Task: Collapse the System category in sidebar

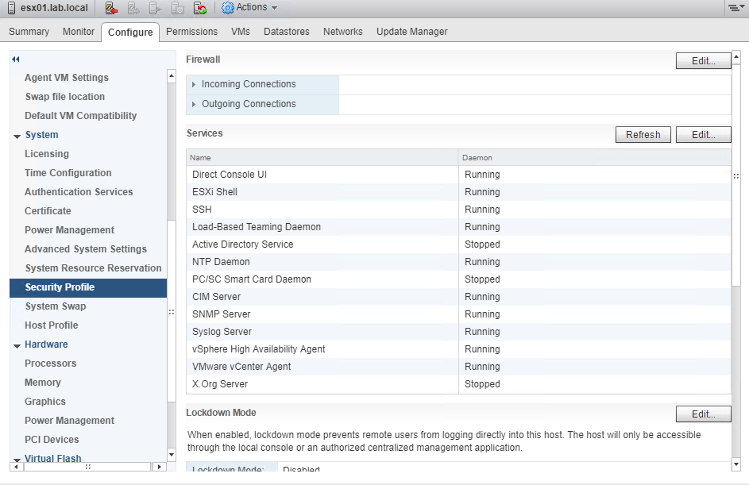Action: tap(17, 136)
